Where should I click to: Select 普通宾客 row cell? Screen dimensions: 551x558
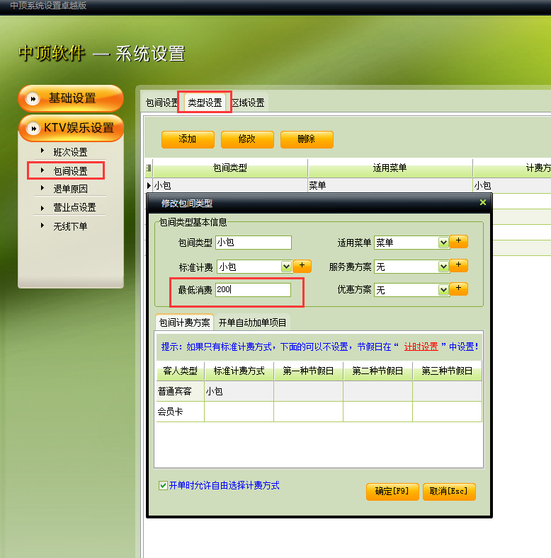180,392
